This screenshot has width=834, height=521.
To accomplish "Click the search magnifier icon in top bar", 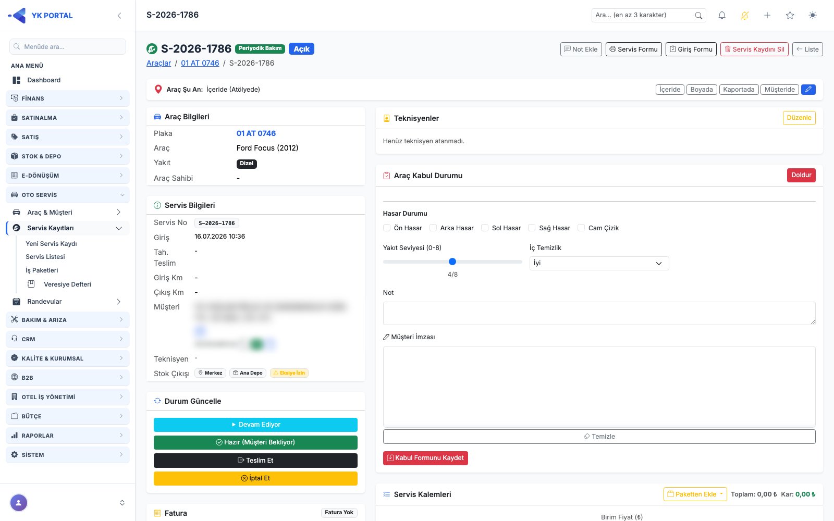I will [698, 16].
